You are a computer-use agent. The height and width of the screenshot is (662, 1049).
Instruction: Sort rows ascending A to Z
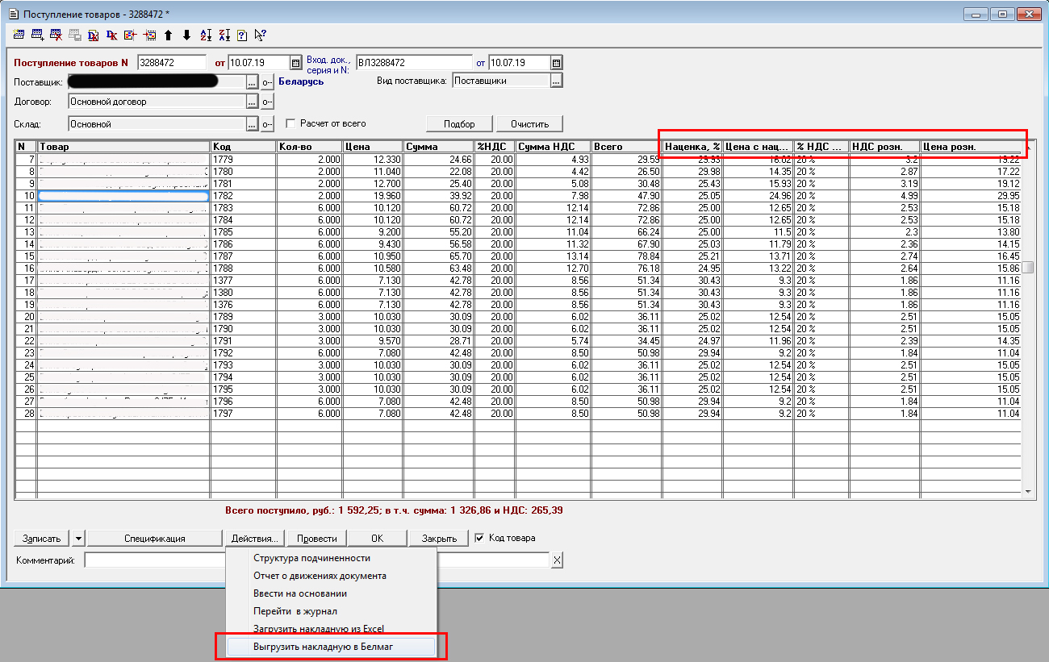(205, 35)
